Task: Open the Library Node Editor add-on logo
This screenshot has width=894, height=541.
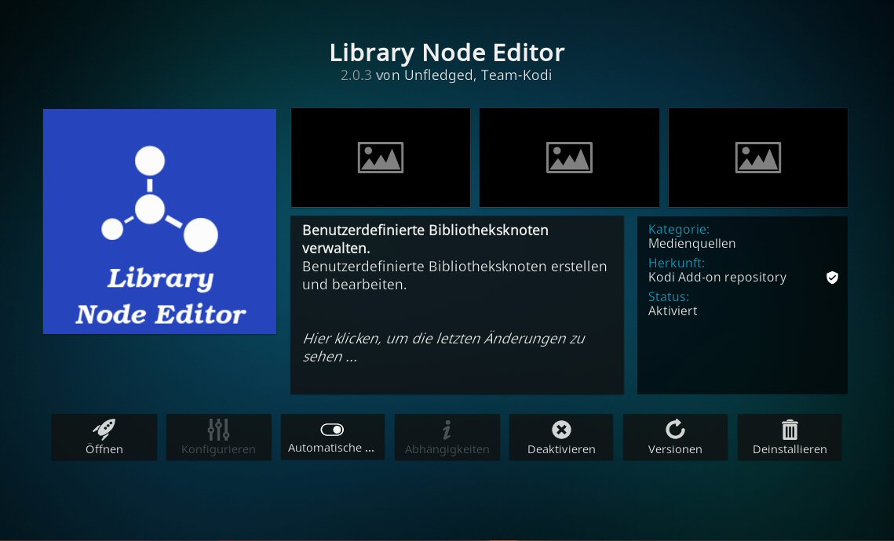Action: coord(159,222)
